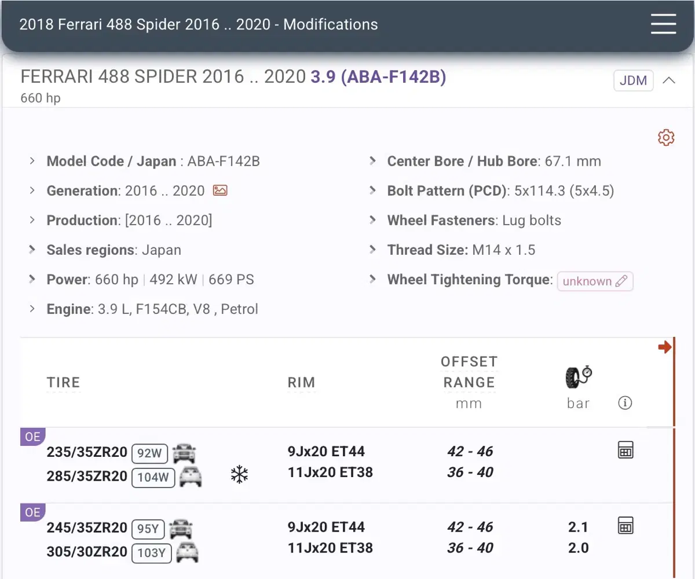Click the 2.1 bar pressure value
The image size is (695, 579).
(x=578, y=527)
